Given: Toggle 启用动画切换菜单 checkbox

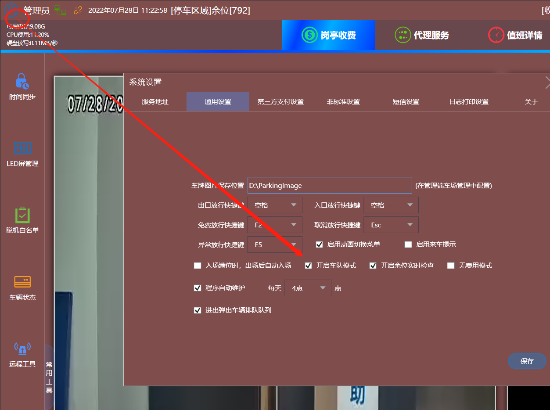Looking at the screenshot, I should point(320,245).
